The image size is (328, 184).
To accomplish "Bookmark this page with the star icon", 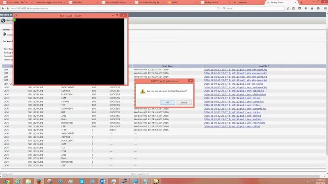I will (288, 8).
